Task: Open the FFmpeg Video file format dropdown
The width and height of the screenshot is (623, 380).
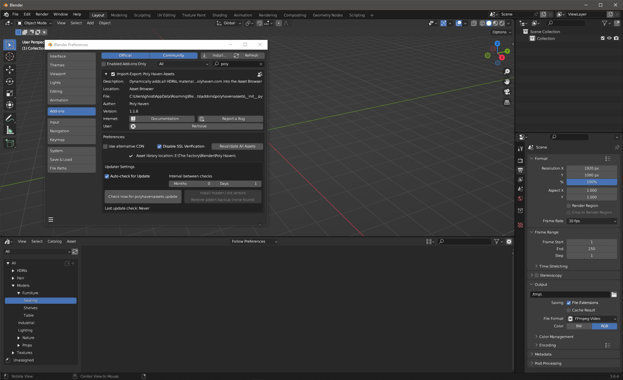Action: pyautogui.click(x=592, y=319)
